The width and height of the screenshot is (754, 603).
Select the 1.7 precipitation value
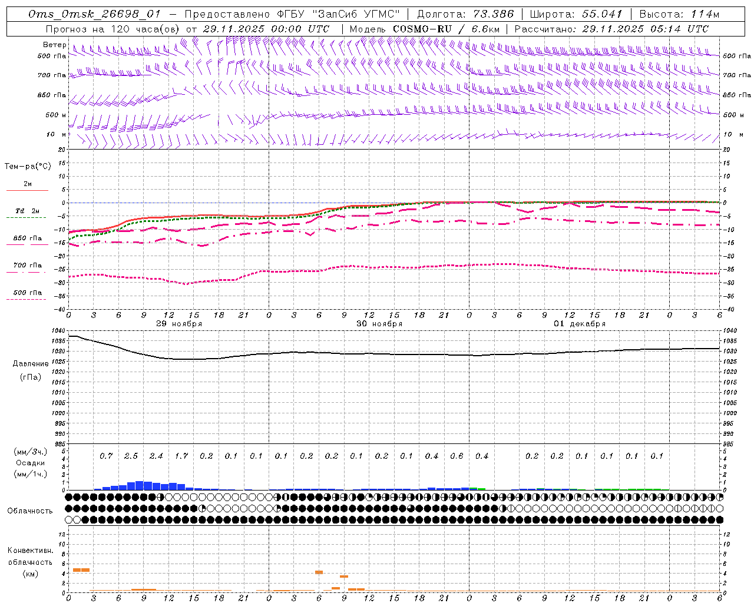[x=181, y=456]
